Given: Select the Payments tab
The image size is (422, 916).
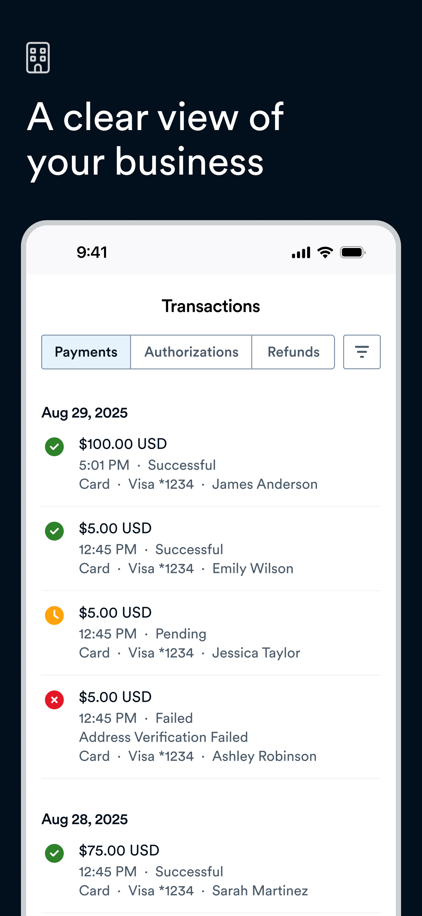Looking at the screenshot, I should [x=86, y=352].
